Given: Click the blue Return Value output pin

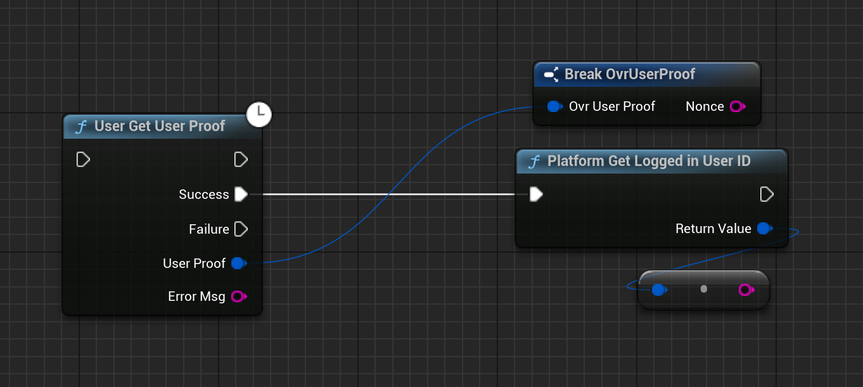Looking at the screenshot, I should coord(764,229).
